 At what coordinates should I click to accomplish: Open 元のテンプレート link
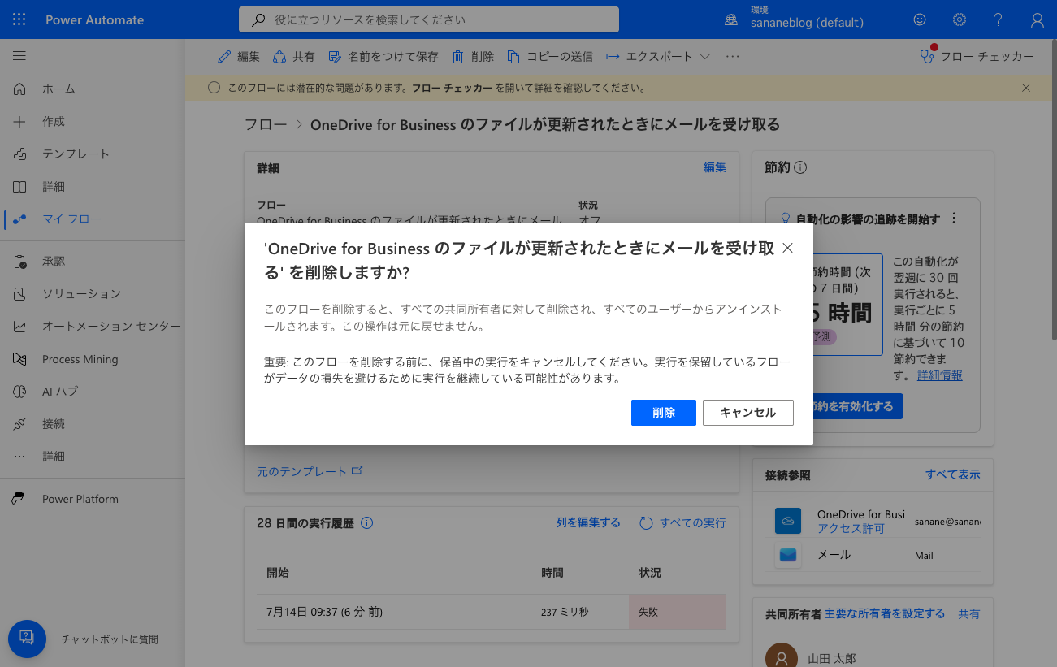(310, 471)
